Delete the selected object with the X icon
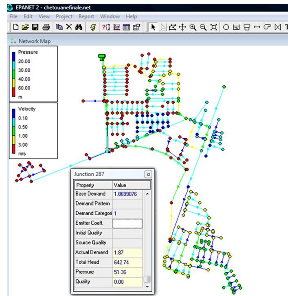288x296 pixels. click(x=69, y=27)
